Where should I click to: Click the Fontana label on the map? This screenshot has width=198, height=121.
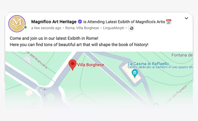tap(182, 55)
